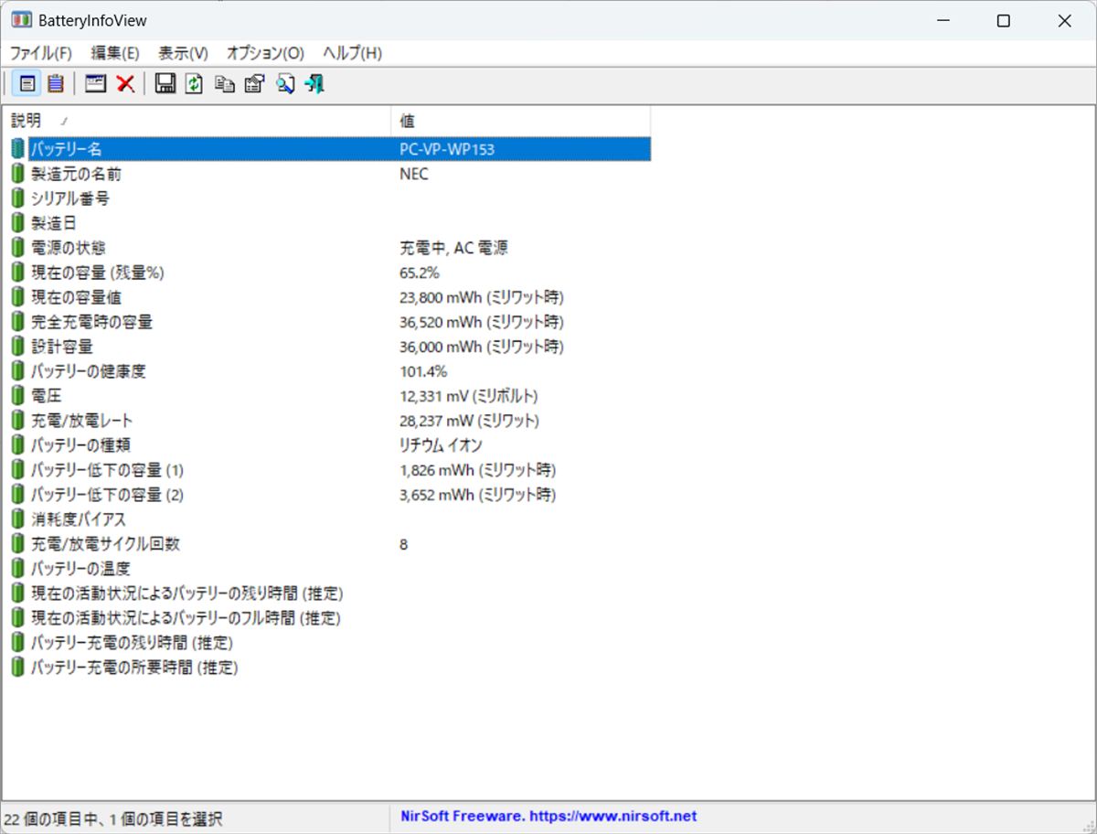Screen dimensions: 1097x834
Task: Open the 編集(E) menu
Action: click(115, 53)
